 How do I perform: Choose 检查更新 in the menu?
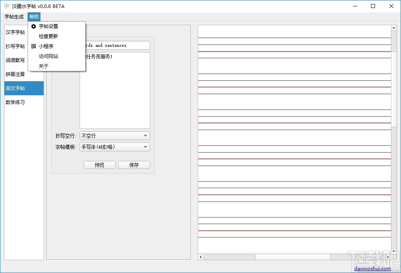click(x=56, y=36)
